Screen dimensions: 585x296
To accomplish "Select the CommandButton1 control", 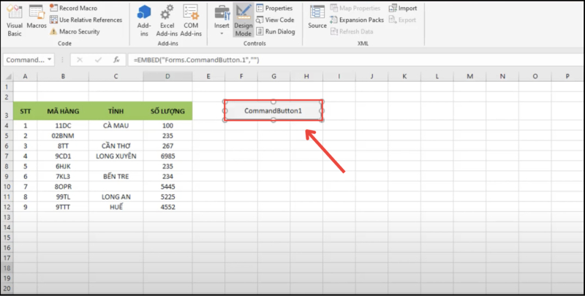I will pyautogui.click(x=273, y=110).
